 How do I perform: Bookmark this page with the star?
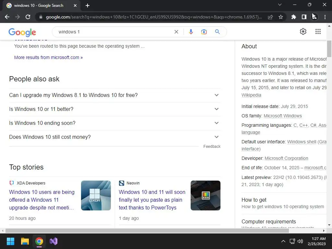[x=281, y=17]
